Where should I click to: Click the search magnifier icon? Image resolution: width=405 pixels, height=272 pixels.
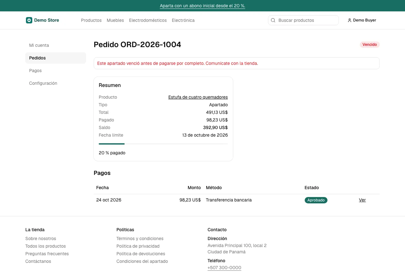click(273, 20)
